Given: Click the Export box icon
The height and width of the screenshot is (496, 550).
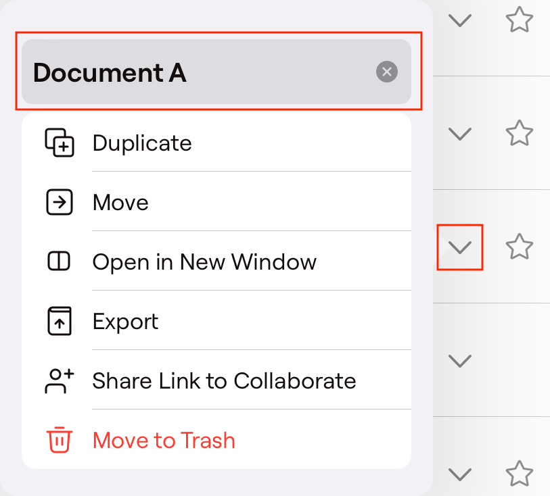Looking at the screenshot, I should pyautogui.click(x=60, y=321).
